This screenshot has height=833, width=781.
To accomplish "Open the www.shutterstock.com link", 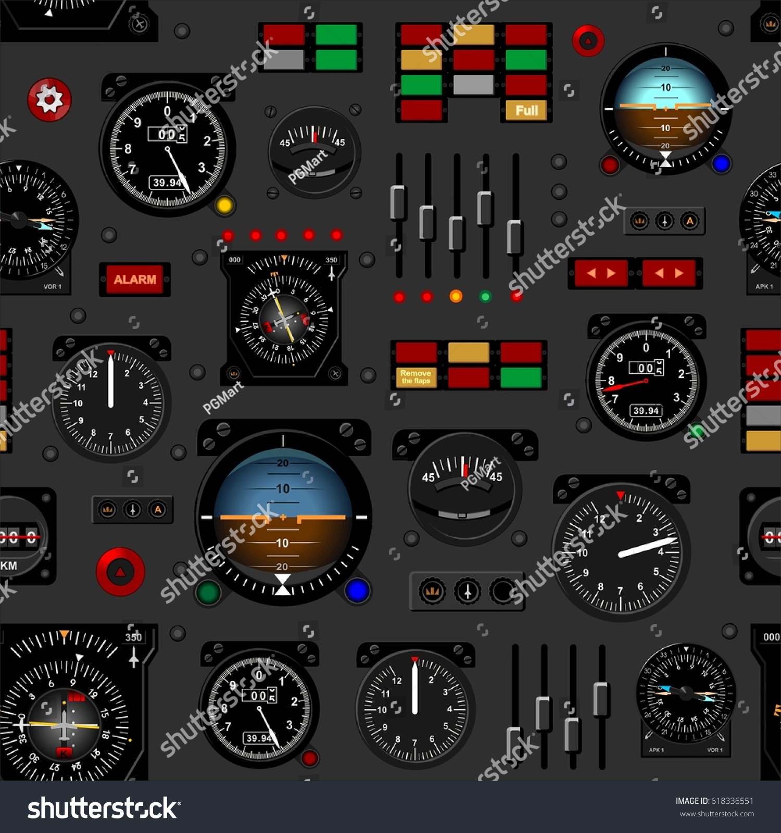I will (716, 814).
